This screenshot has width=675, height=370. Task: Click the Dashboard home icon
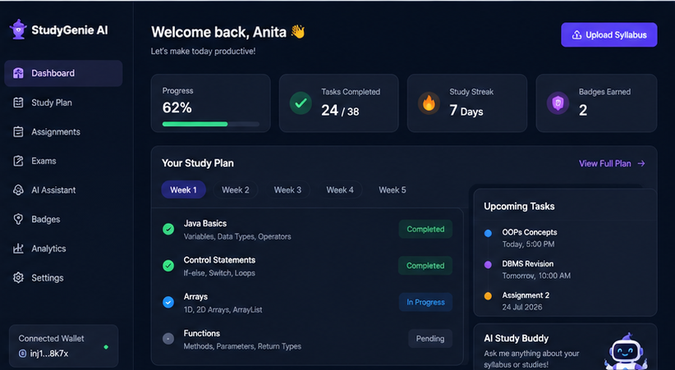click(x=18, y=73)
